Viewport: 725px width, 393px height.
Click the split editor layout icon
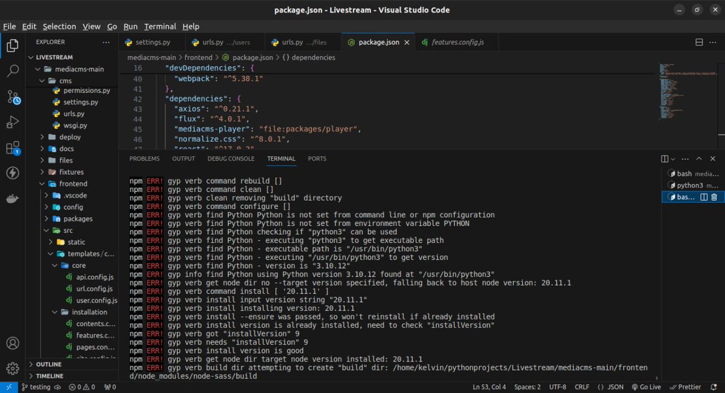pos(699,42)
